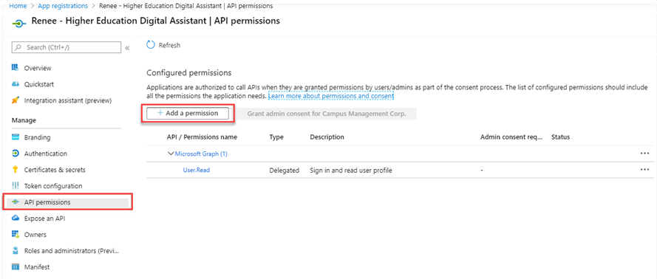Click the Token configuration bars icon

tap(16, 186)
